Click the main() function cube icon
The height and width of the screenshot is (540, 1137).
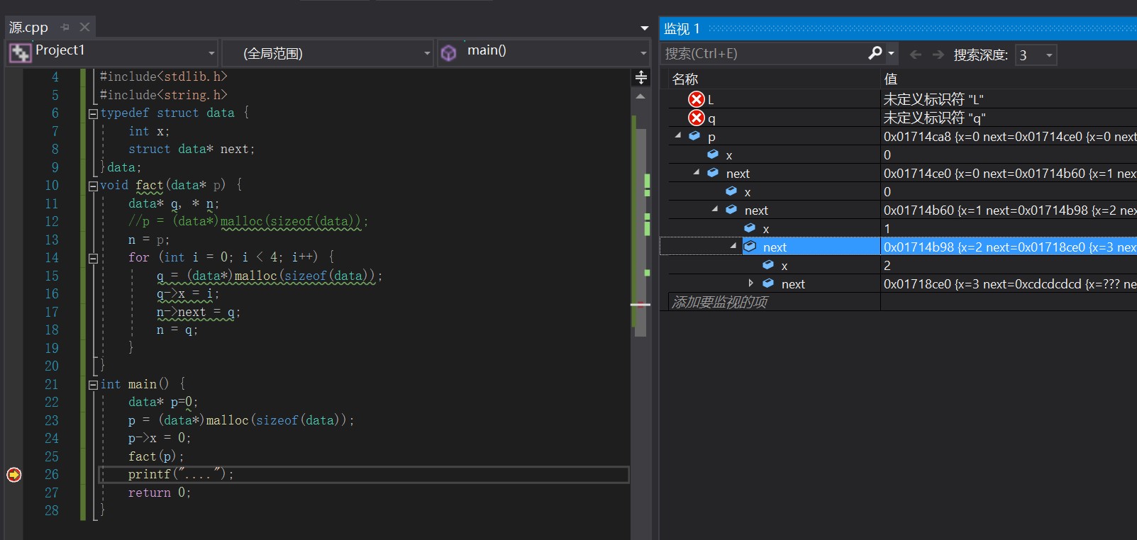coord(448,52)
